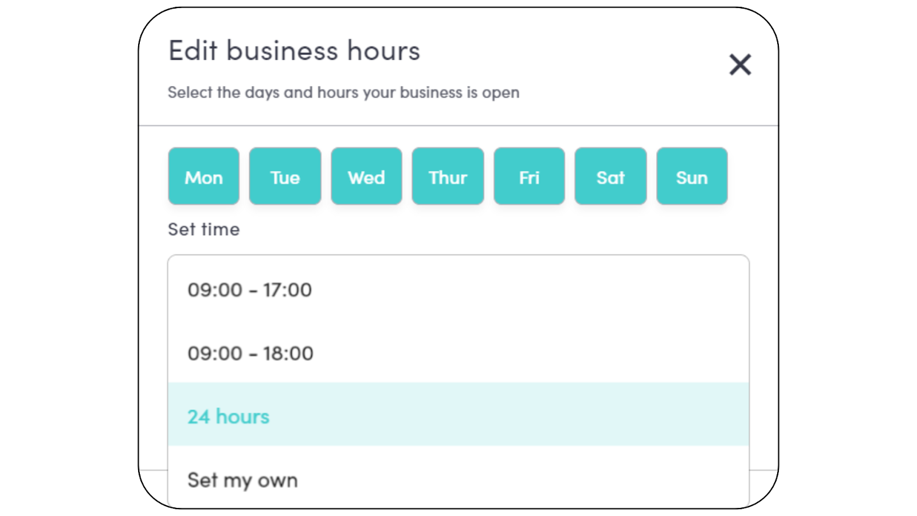Image resolution: width=917 pixels, height=516 pixels.
Task: Click the Set time label
Action: point(204,229)
